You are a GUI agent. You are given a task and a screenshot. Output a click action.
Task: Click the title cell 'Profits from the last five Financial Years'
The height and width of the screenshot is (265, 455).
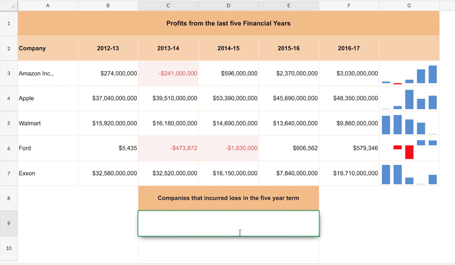click(228, 23)
